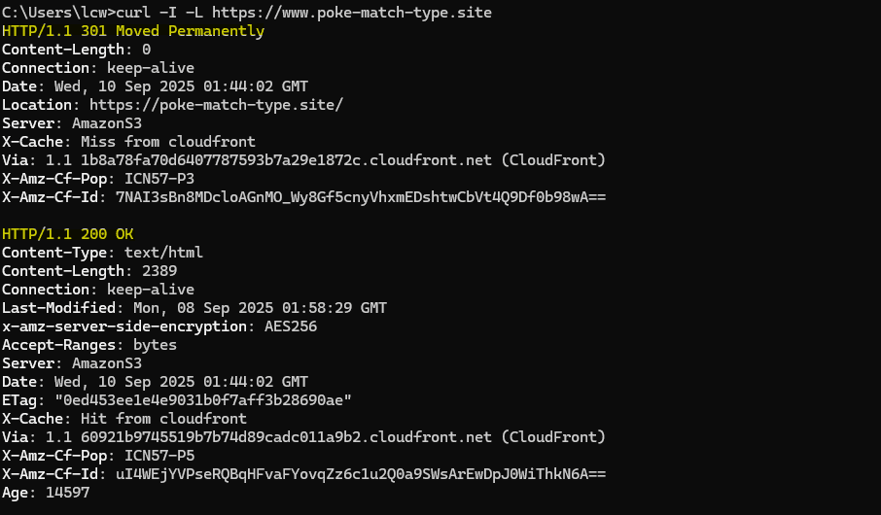Click the HTTP/1.1 301 Moved Permanently line
Image resolution: width=881 pixels, height=515 pixels.
tap(133, 31)
